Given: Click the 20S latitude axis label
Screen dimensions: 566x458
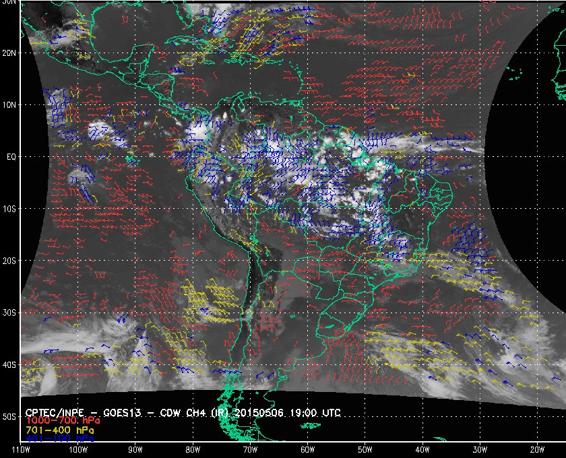Looking at the screenshot, I should pos(10,261).
